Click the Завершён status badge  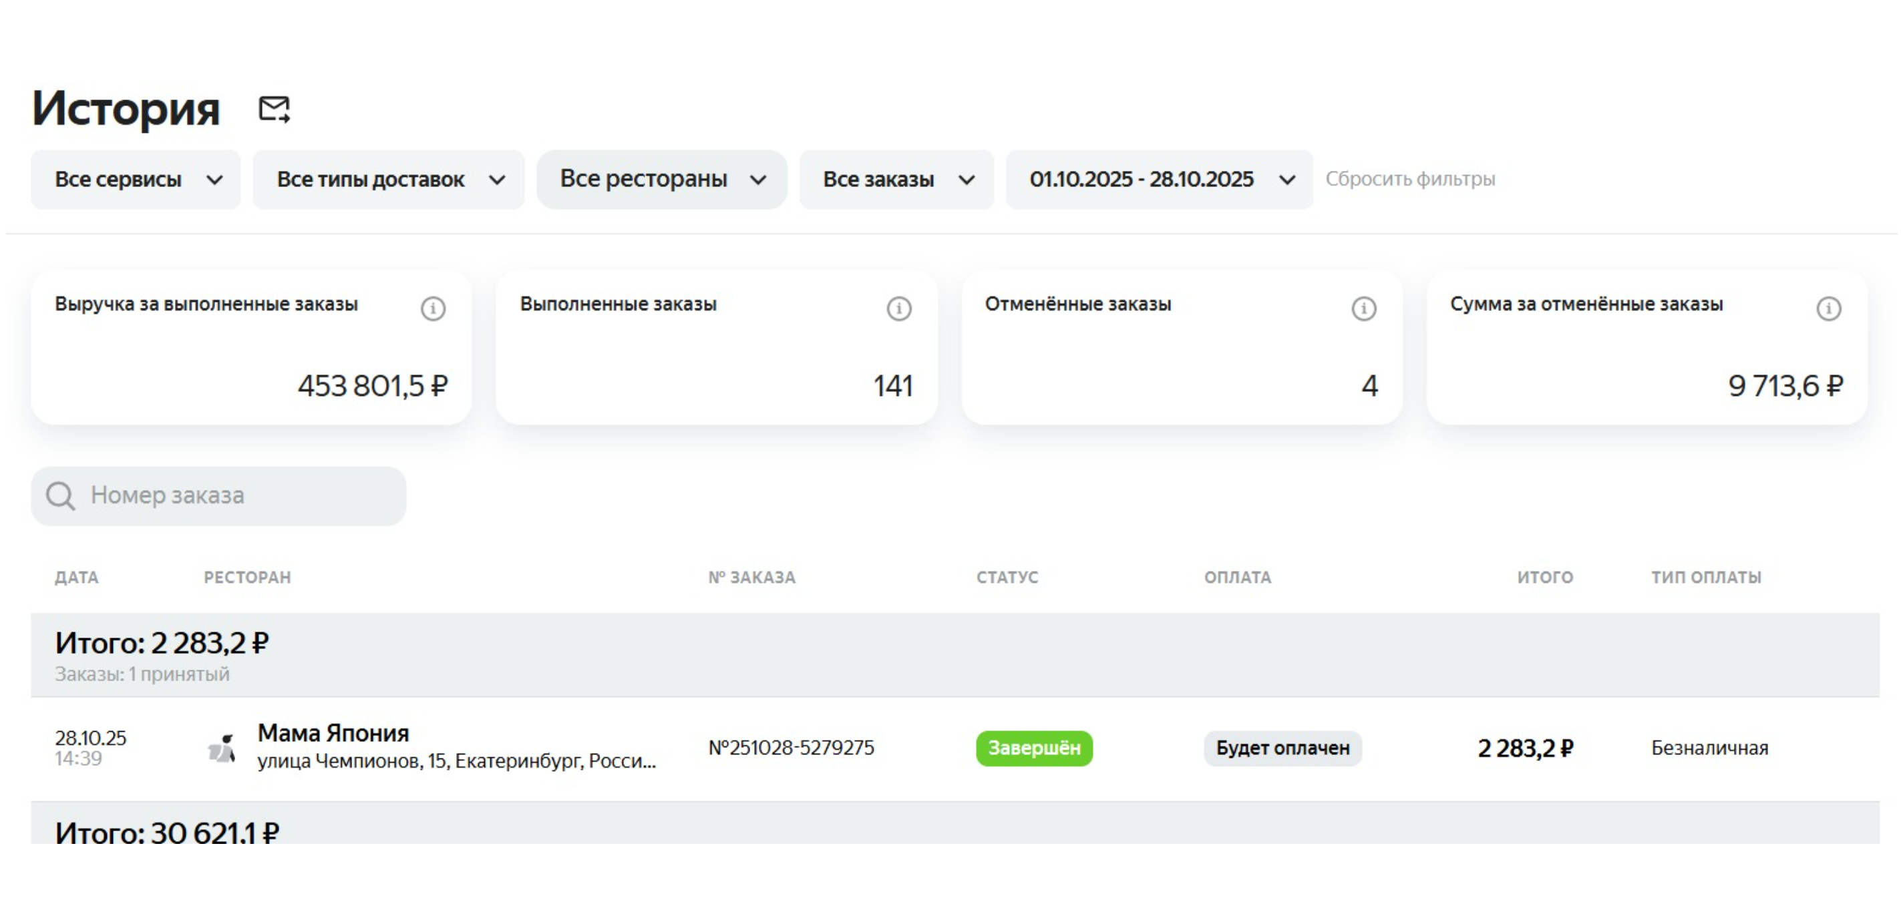tap(1033, 748)
